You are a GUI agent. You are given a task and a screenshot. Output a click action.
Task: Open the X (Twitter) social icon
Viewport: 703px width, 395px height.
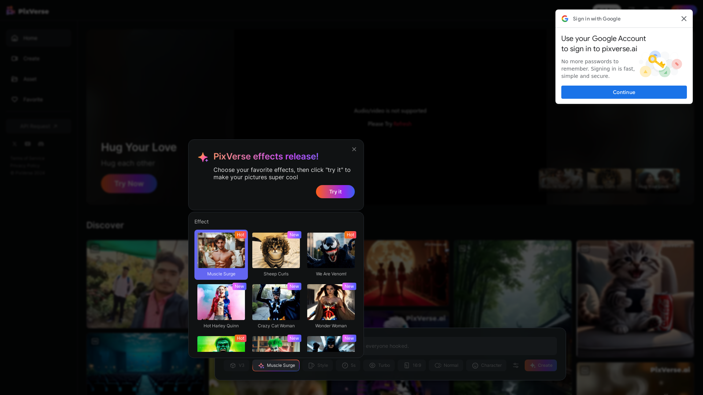[x=15, y=144]
